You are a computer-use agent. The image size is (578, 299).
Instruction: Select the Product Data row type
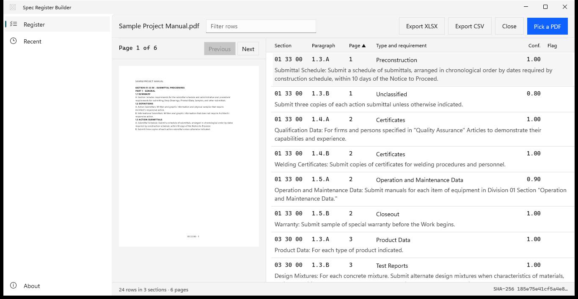393,240
